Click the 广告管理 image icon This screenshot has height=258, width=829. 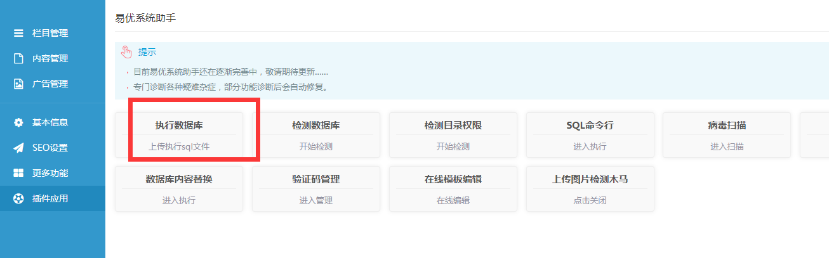click(x=19, y=84)
